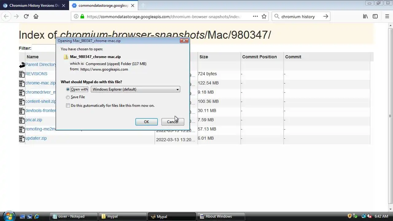Download the content-shell.zip link
The image size is (393, 221).
[x=41, y=101]
